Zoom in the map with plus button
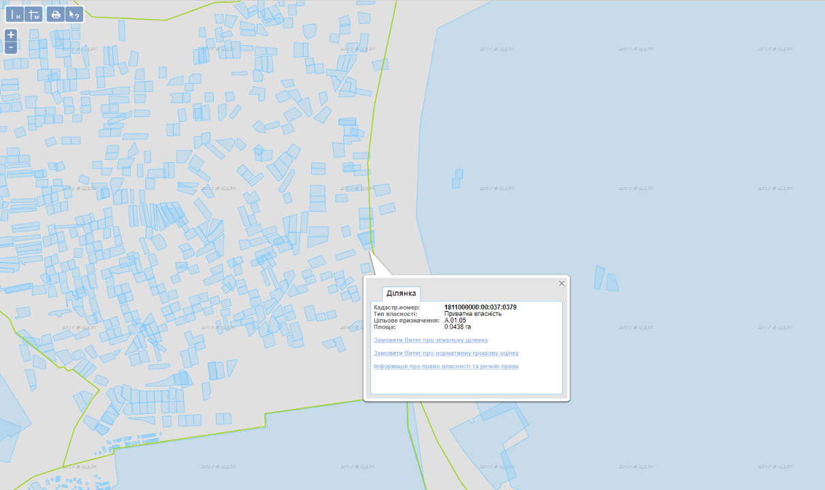The image size is (825, 490). (x=11, y=35)
